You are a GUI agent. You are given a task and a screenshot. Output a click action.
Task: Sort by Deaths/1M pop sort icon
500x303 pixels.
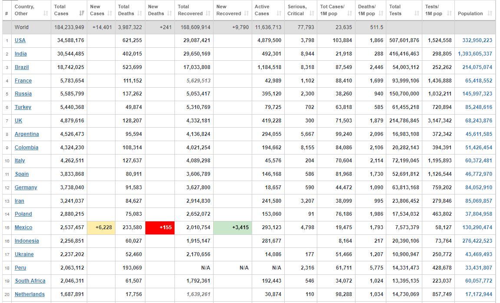(x=381, y=13)
